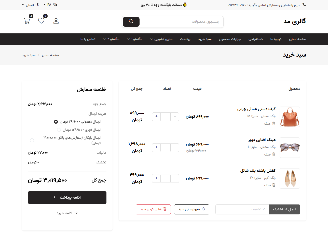Click the phone icon in the top bar
This screenshot has height=232, width=328.
pyautogui.click(x=304, y=4)
